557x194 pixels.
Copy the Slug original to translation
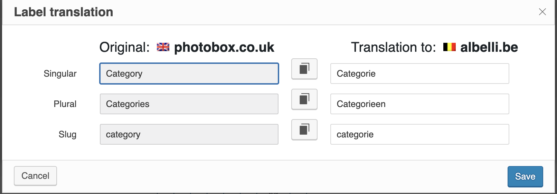click(x=304, y=130)
